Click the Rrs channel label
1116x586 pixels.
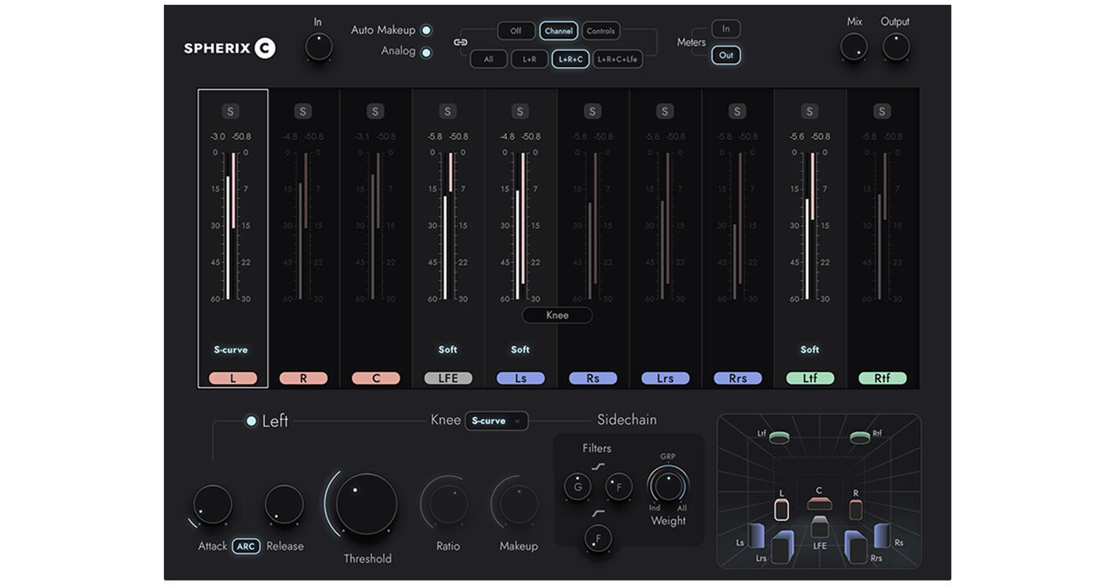click(736, 378)
